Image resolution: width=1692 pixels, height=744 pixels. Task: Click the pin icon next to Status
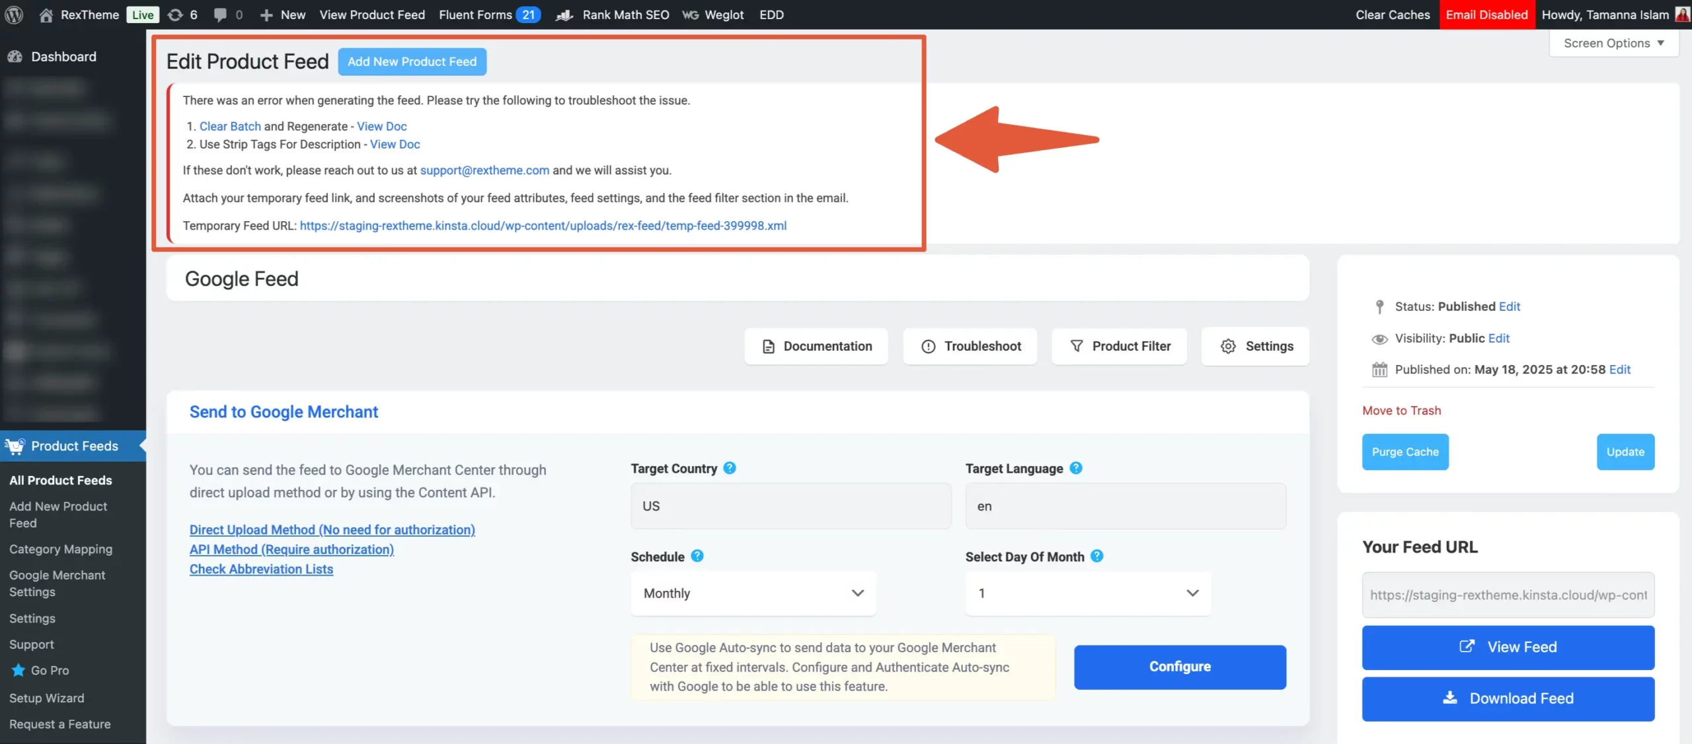(x=1379, y=306)
